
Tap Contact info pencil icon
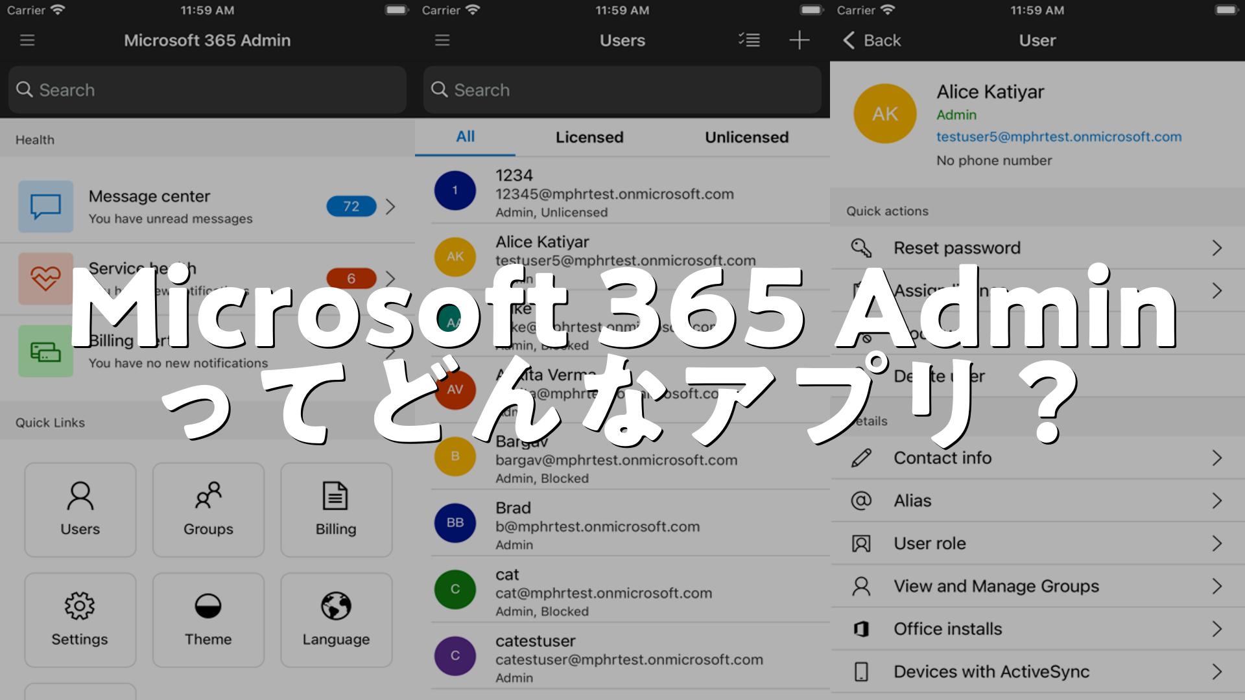(861, 458)
